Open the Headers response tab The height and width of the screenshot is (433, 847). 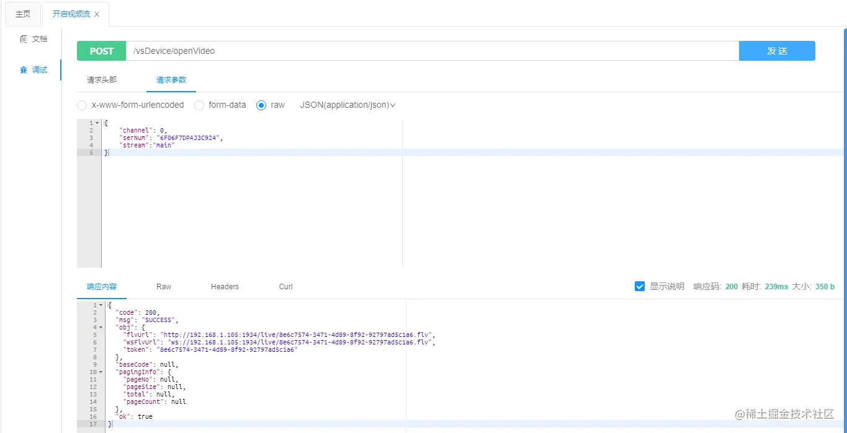[225, 287]
